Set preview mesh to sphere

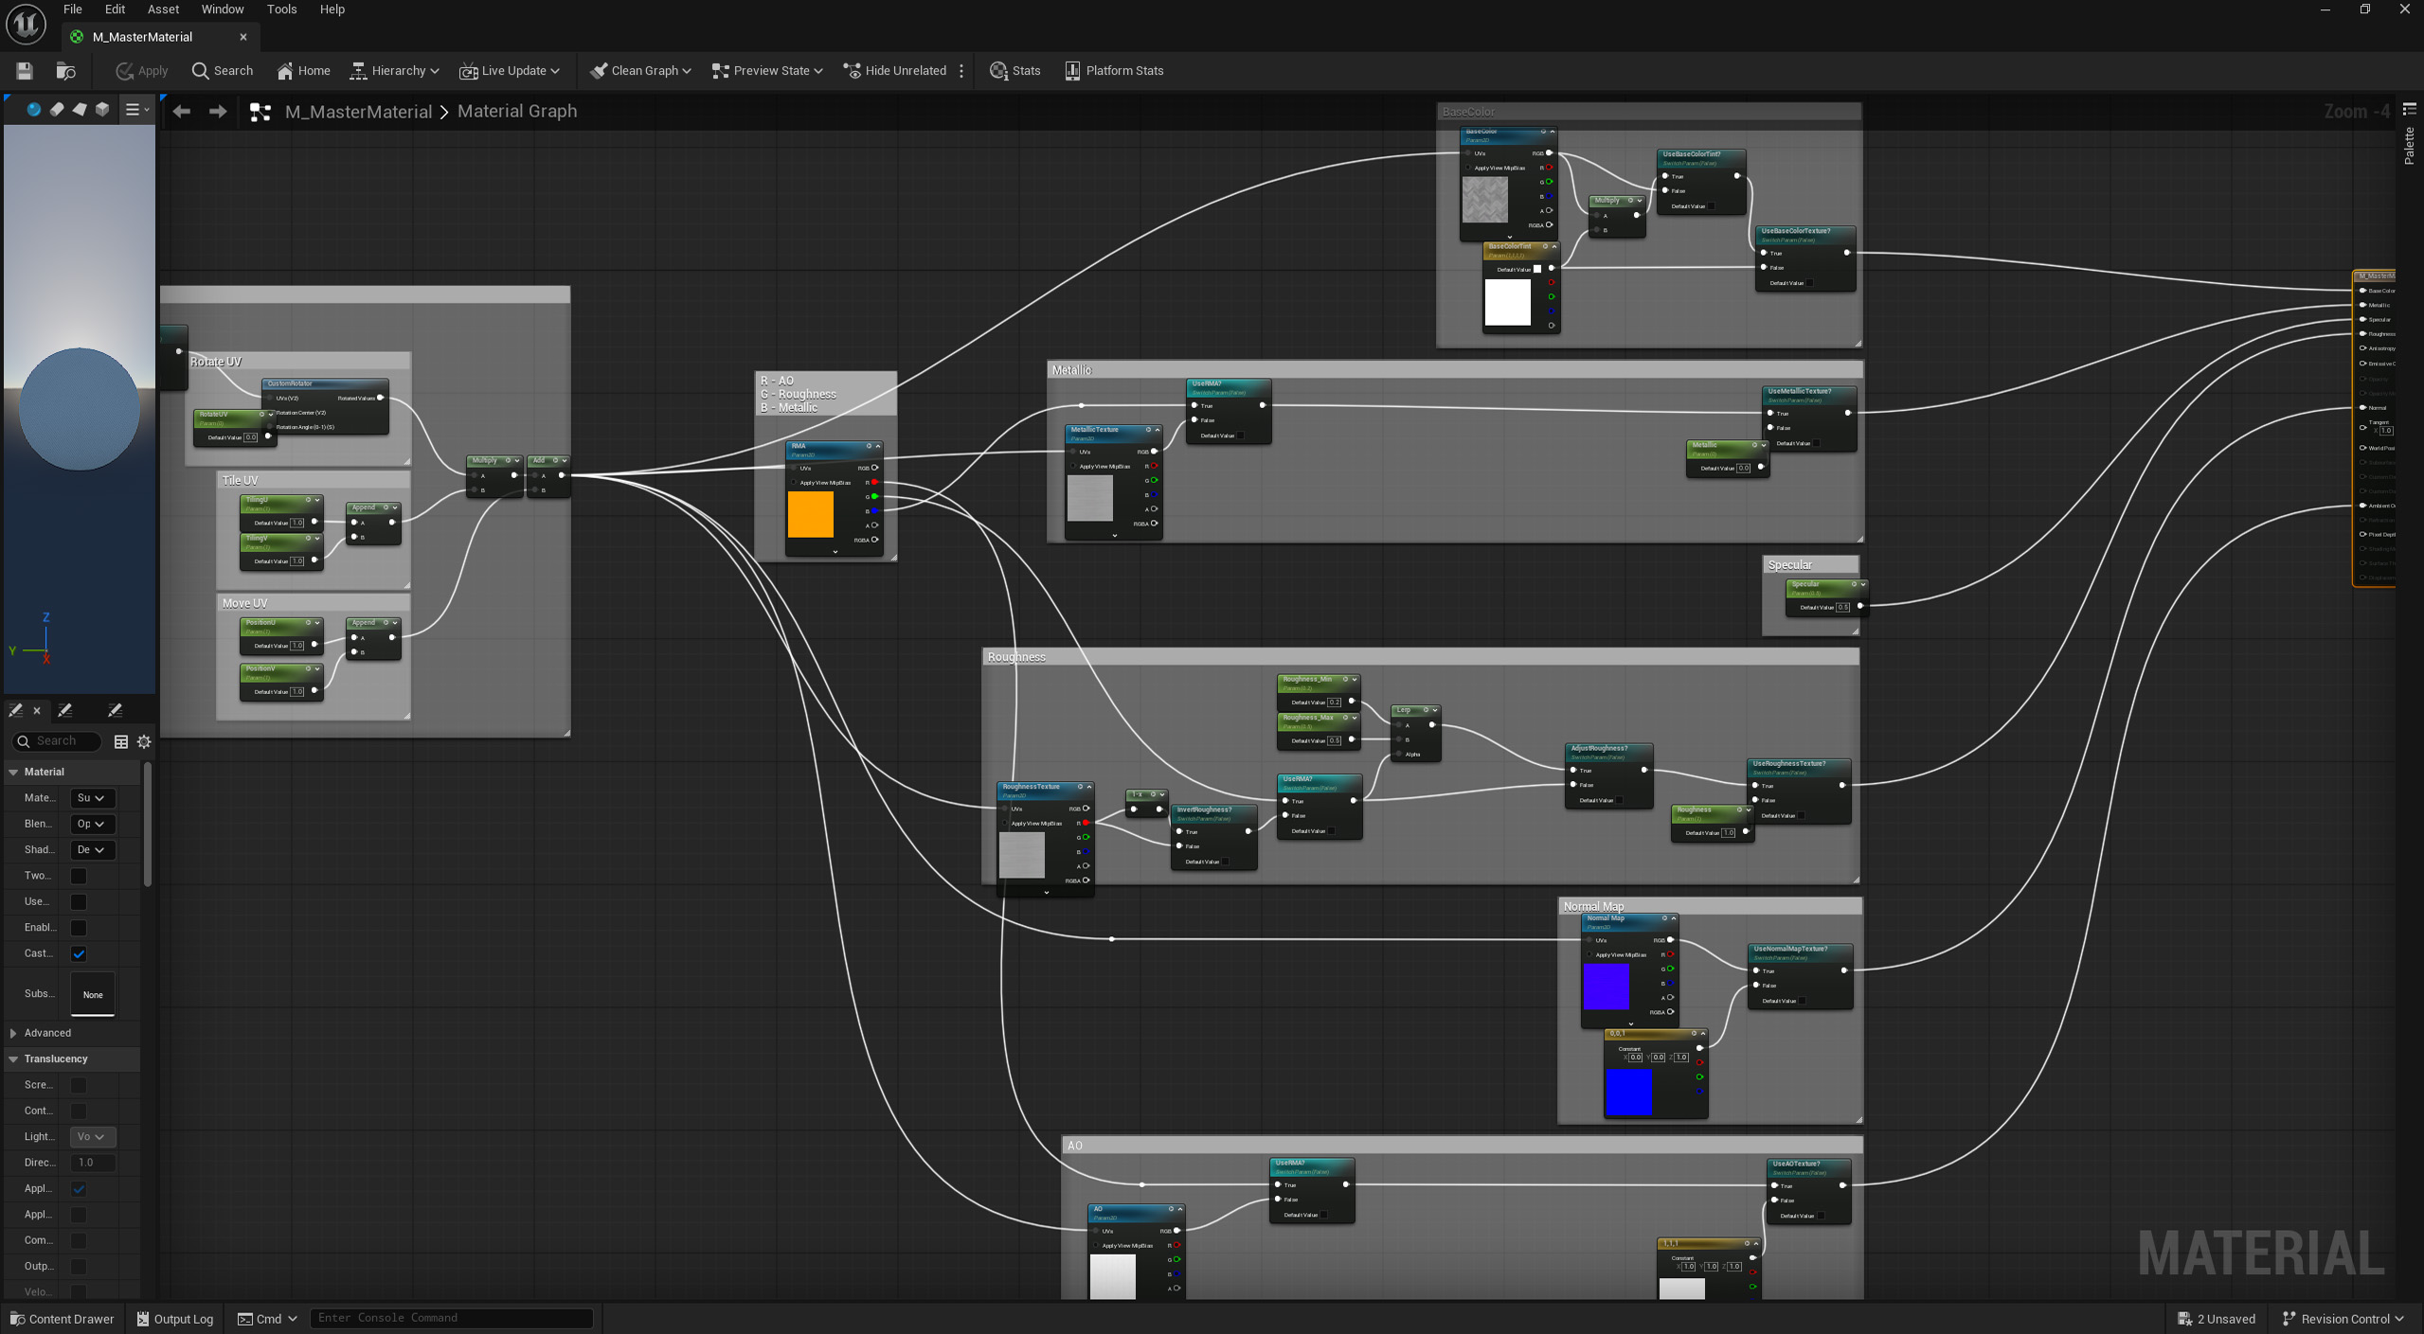click(x=33, y=110)
